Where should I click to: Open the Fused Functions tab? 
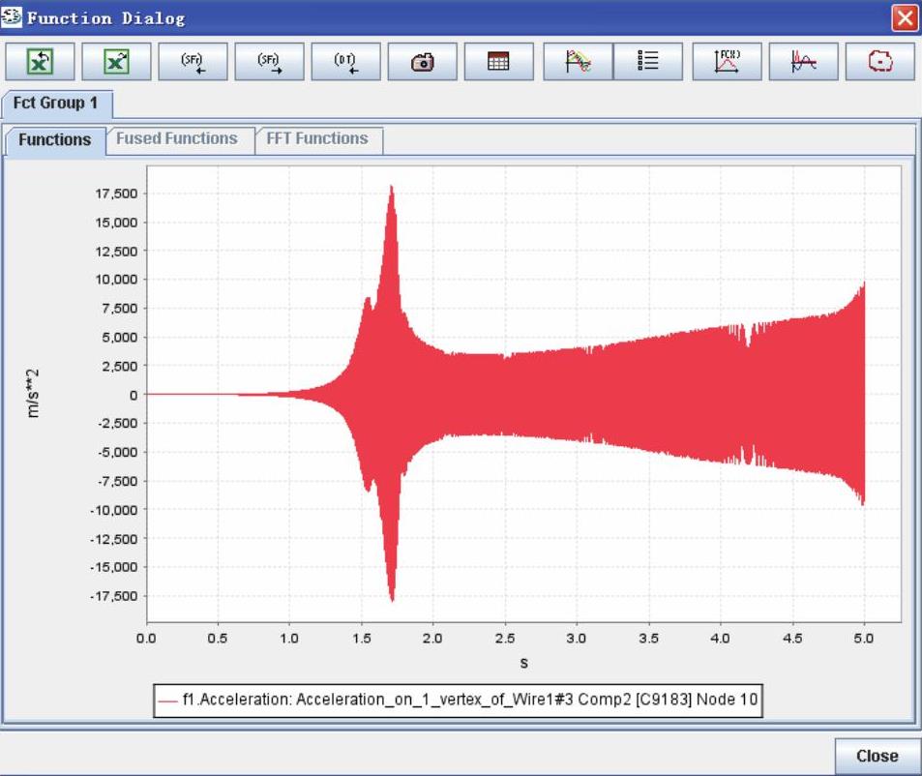pyautogui.click(x=177, y=139)
